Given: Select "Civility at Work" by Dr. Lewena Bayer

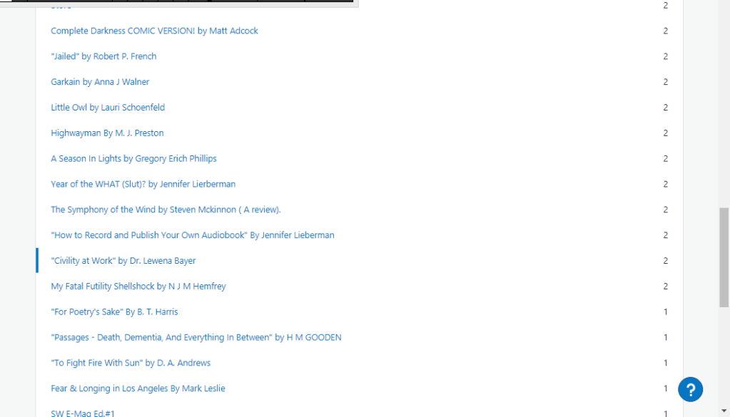Looking at the screenshot, I should 123,261.
